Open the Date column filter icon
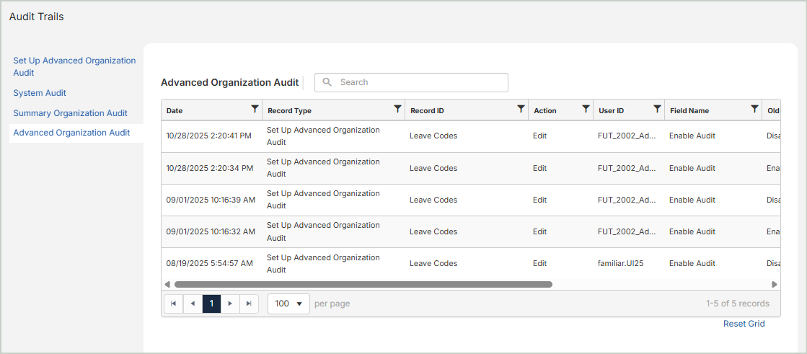This screenshot has height=354, width=807. [254, 110]
